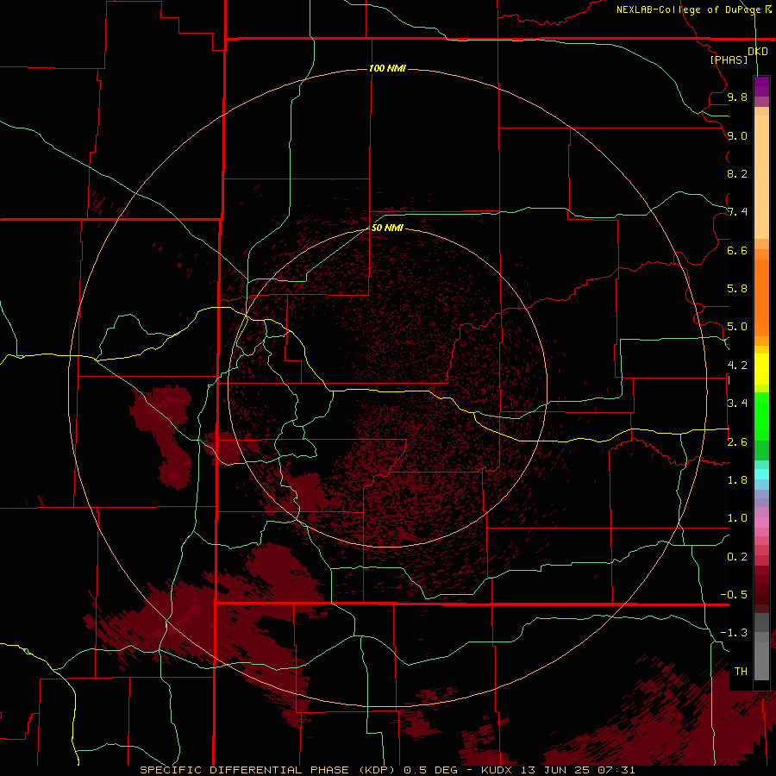Click the 13 JUN 25 date text
This screenshot has height=776, width=776.
[557, 770]
